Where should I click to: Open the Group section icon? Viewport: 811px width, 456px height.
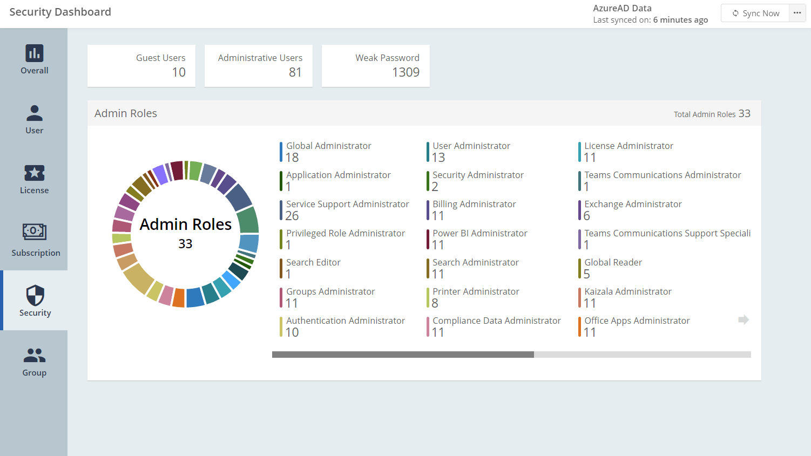34,355
